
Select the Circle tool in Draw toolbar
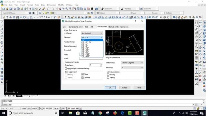click(2, 43)
